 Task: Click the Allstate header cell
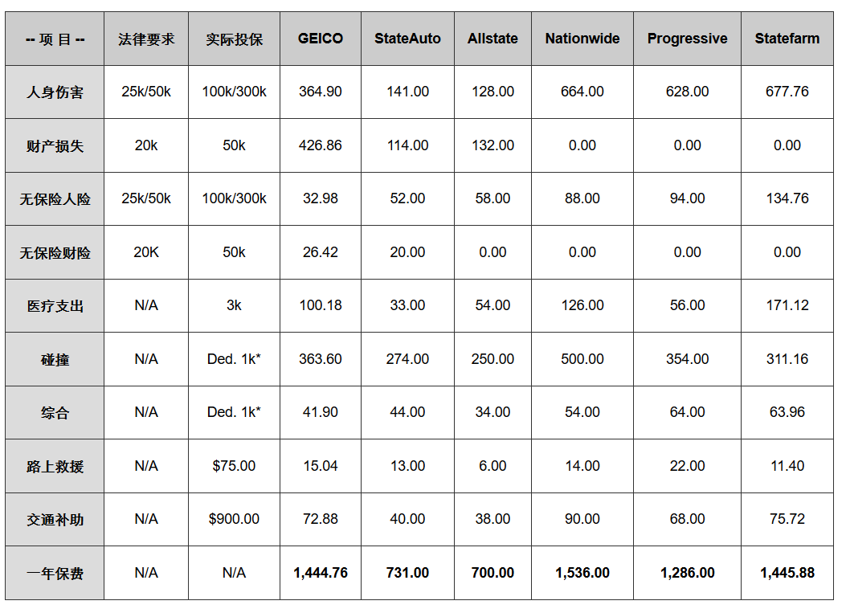click(492, 39)
